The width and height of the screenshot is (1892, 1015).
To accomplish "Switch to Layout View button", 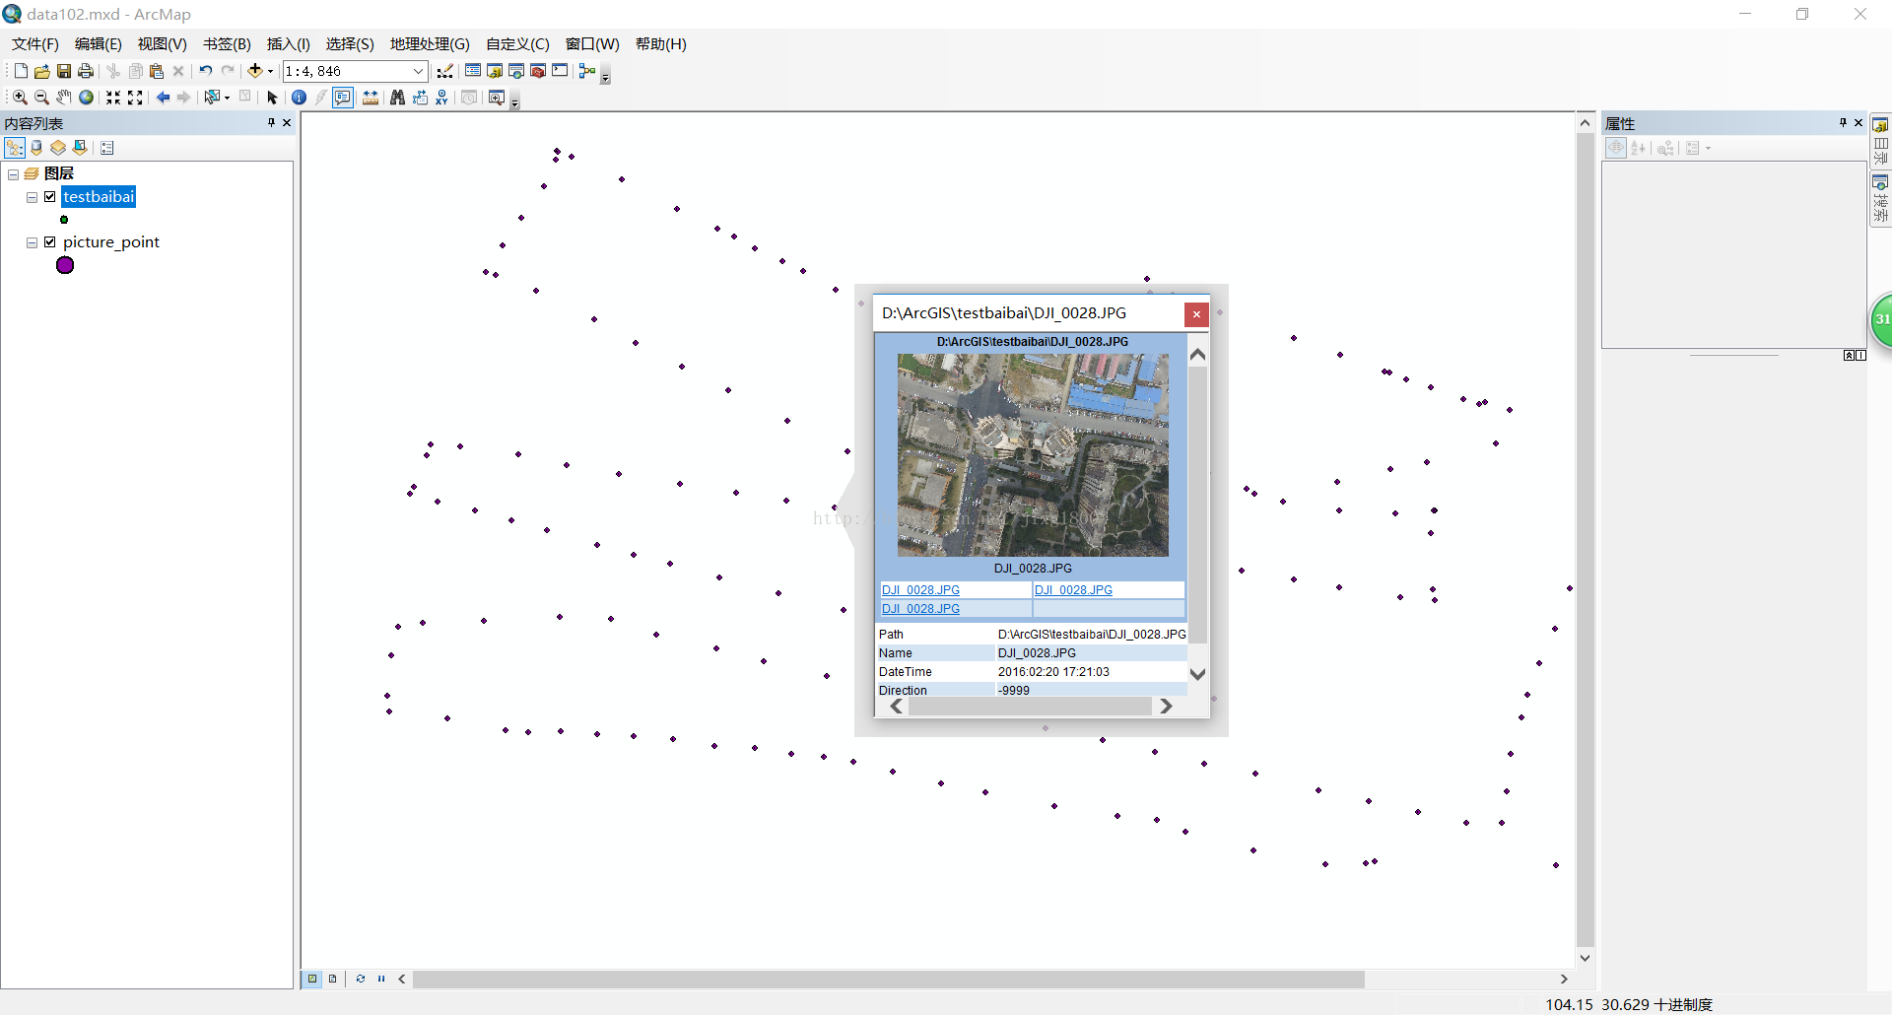I will click(x=333, y=979).
